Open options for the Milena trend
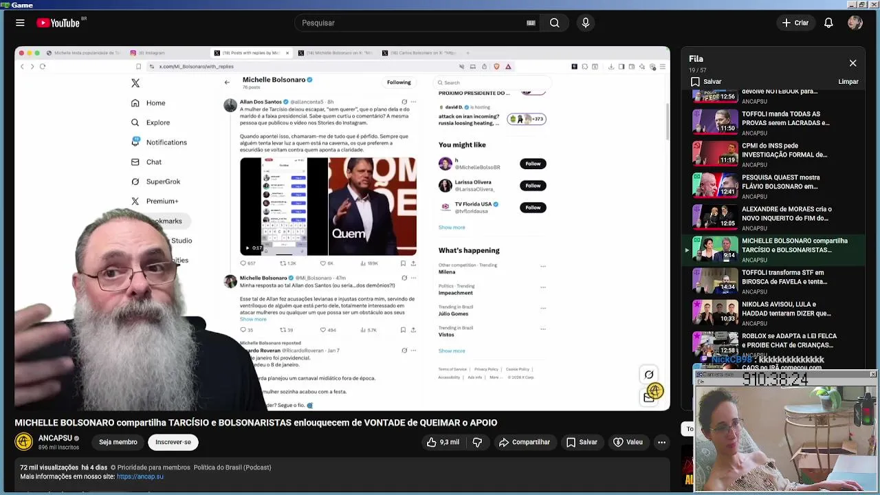This screenshot has width=880, height=495. click(x=543, y=266)
